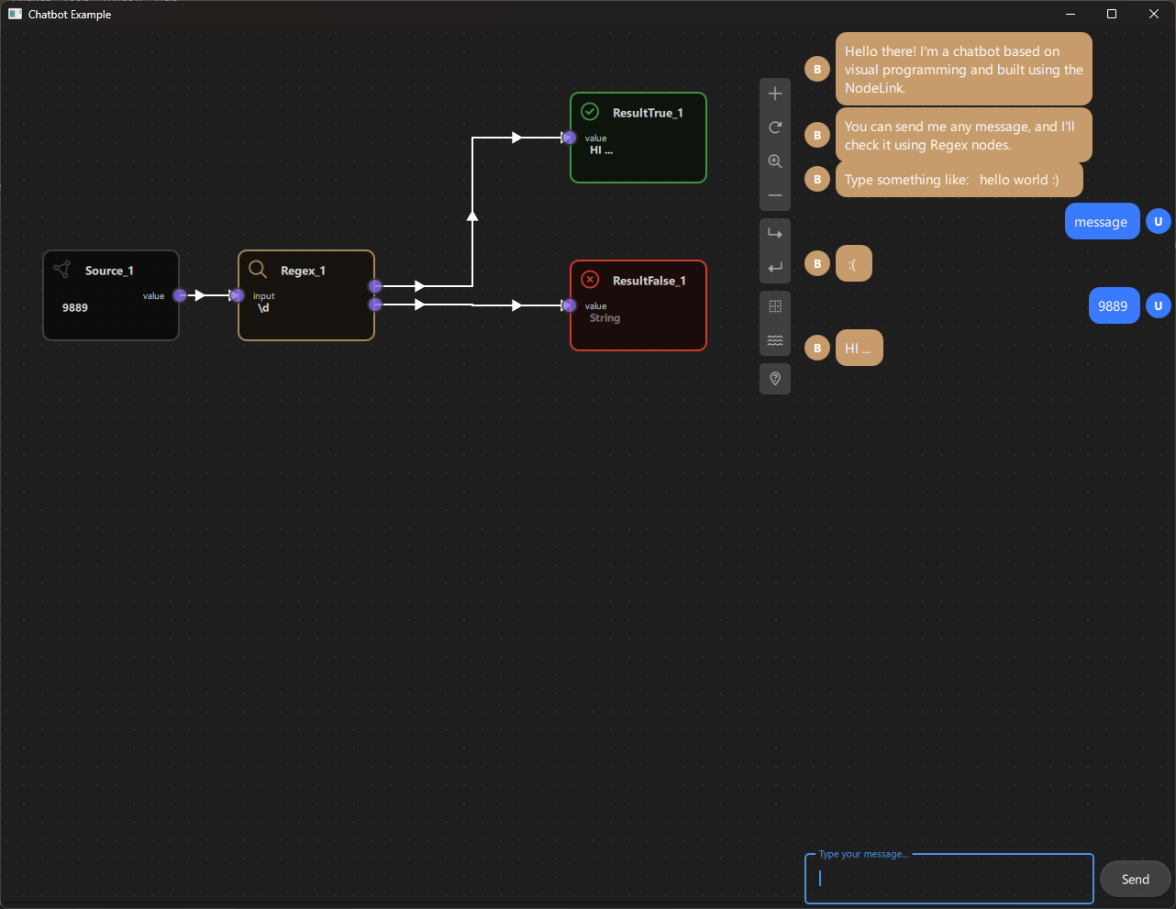Select the zoom magnifier tool in the canvas toolbar
The width and height of the screenshot is (1176, 909).
tap(775, 161)
